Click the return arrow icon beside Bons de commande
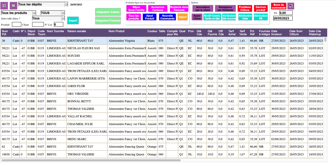Screen dimensions: 336x166 click(x=291, y=6)
